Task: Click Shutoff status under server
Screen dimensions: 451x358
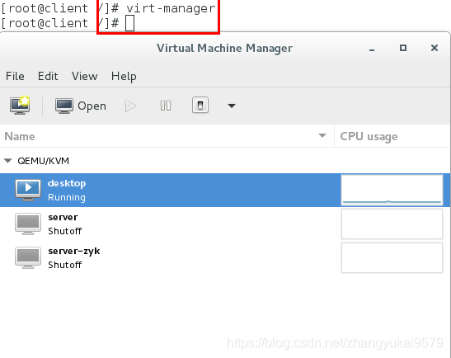Action: (65, 231)
